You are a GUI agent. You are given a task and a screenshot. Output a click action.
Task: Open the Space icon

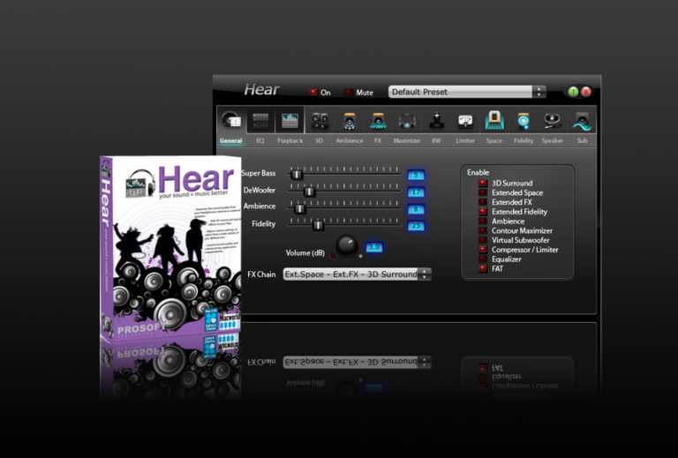(494, 120)
